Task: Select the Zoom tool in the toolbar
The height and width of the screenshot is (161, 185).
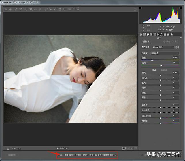Action: (x=5, y=9)
